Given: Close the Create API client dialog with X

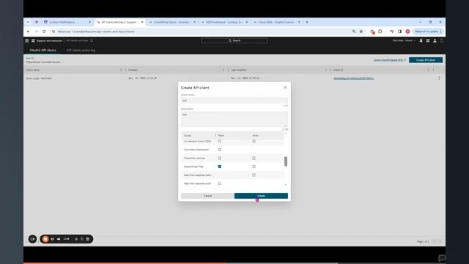Looking at the screenshot, I should pos(285,87).
